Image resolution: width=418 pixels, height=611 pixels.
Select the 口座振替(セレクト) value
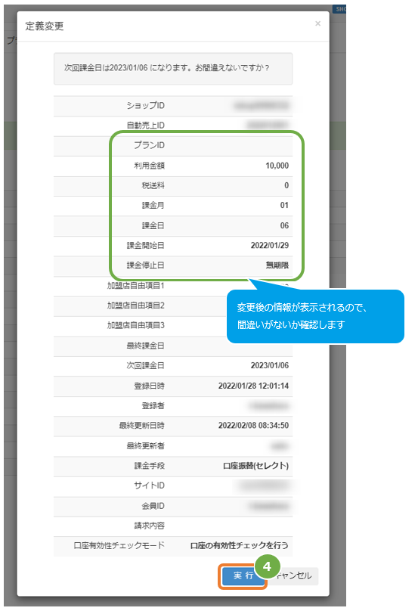(x=256, y=466)
